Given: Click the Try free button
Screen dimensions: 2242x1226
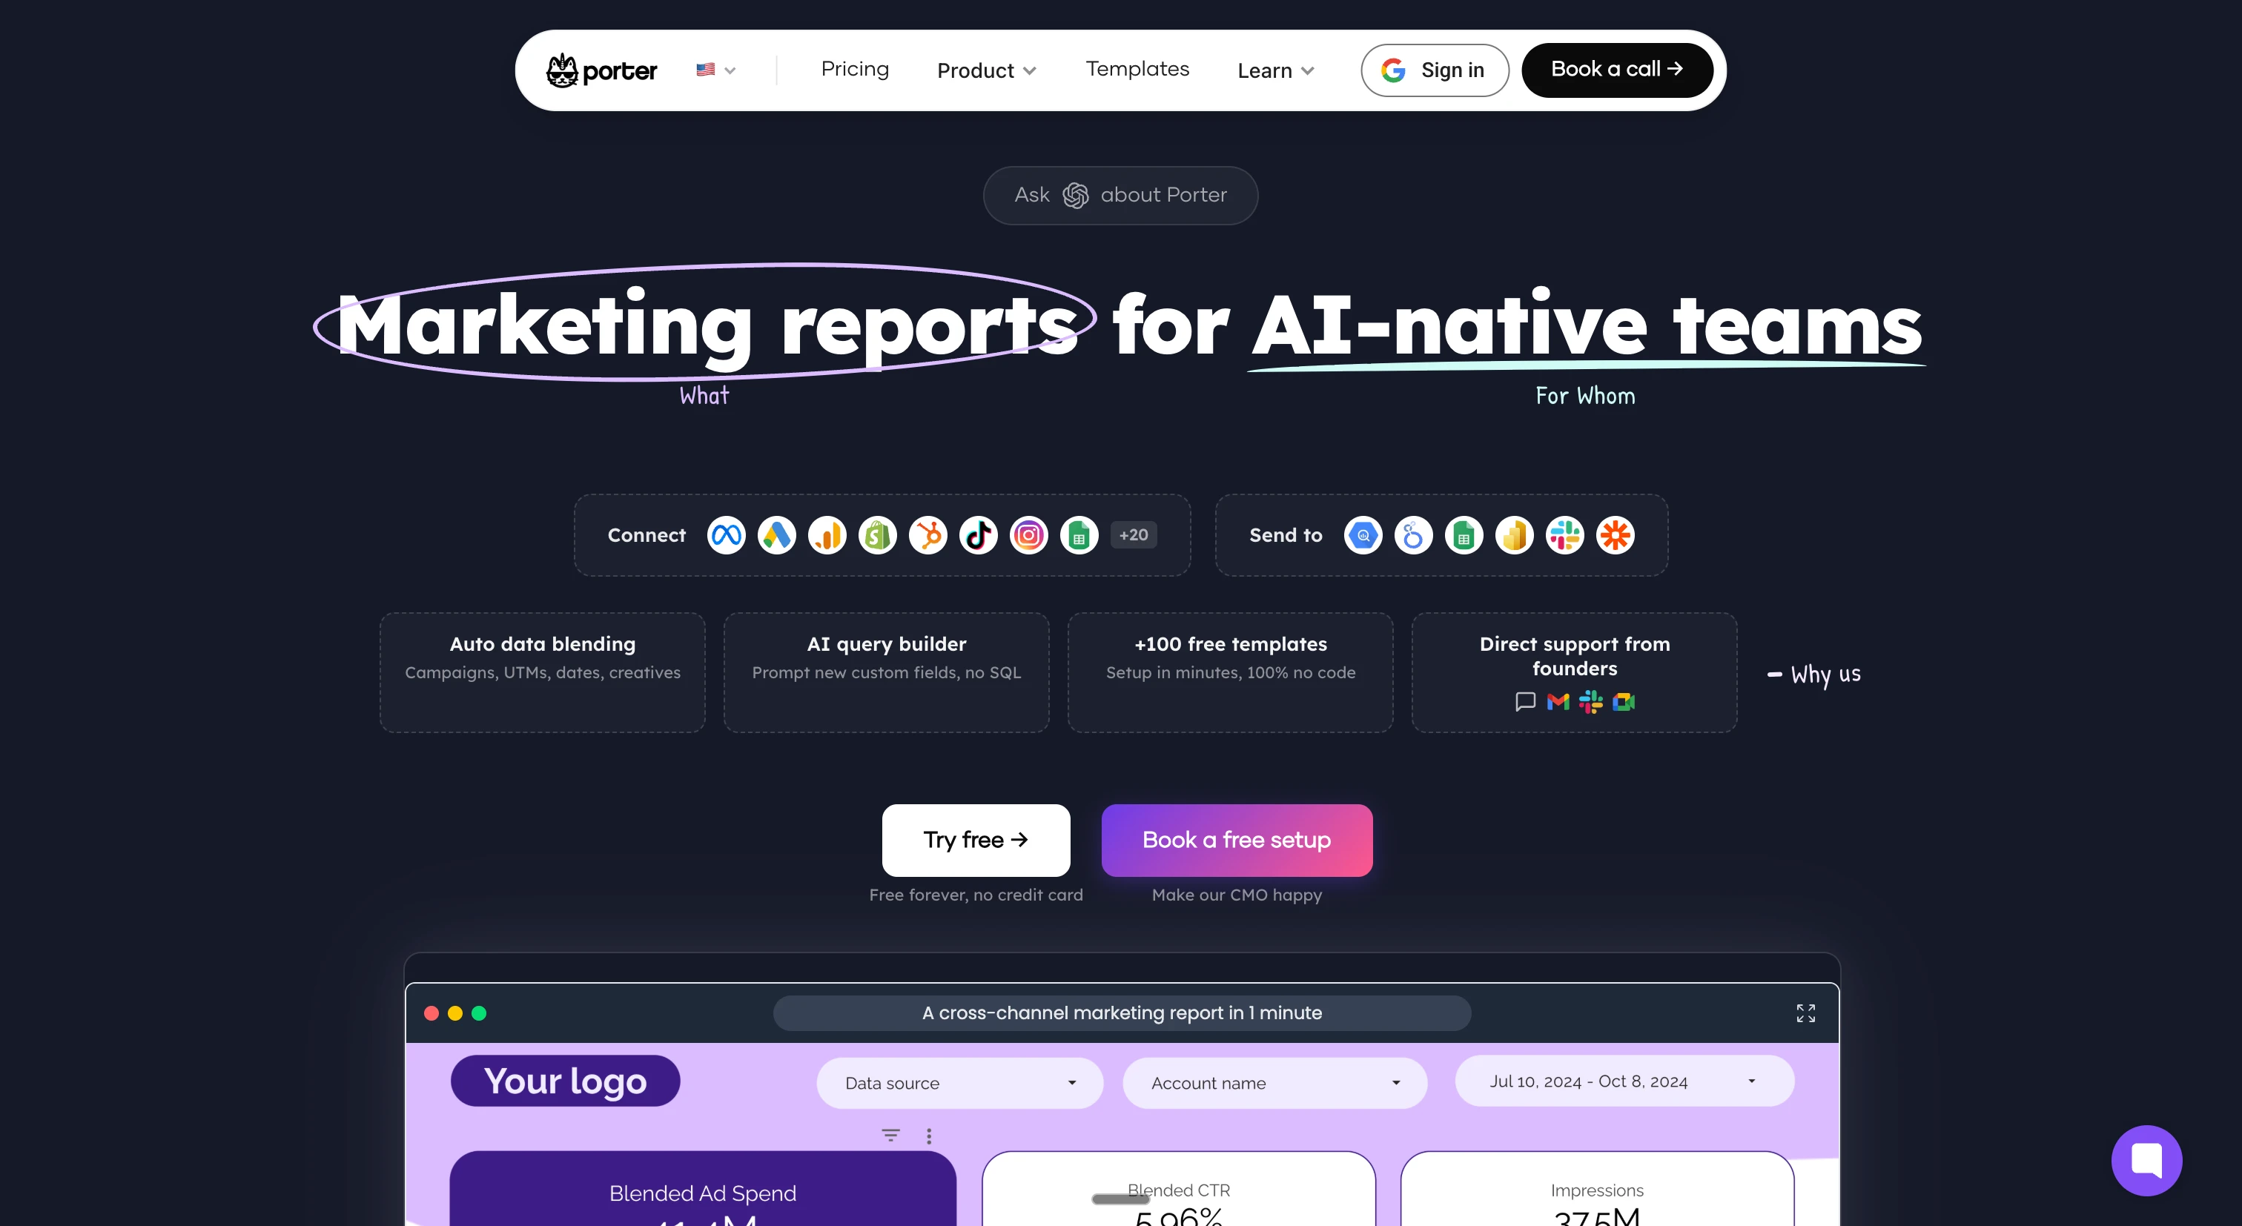Looking at the screenshot, I should point(976,840).
